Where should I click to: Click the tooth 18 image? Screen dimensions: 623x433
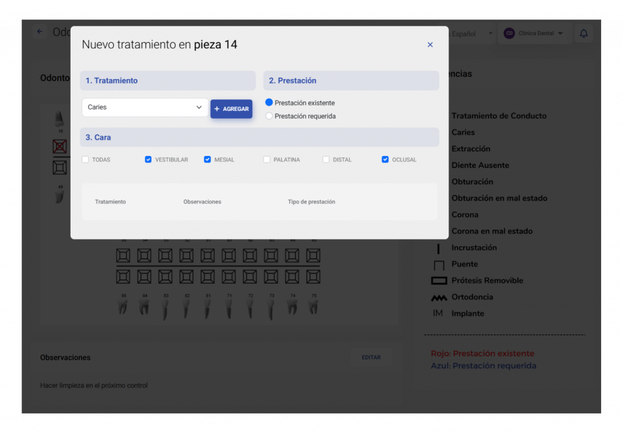59,119
